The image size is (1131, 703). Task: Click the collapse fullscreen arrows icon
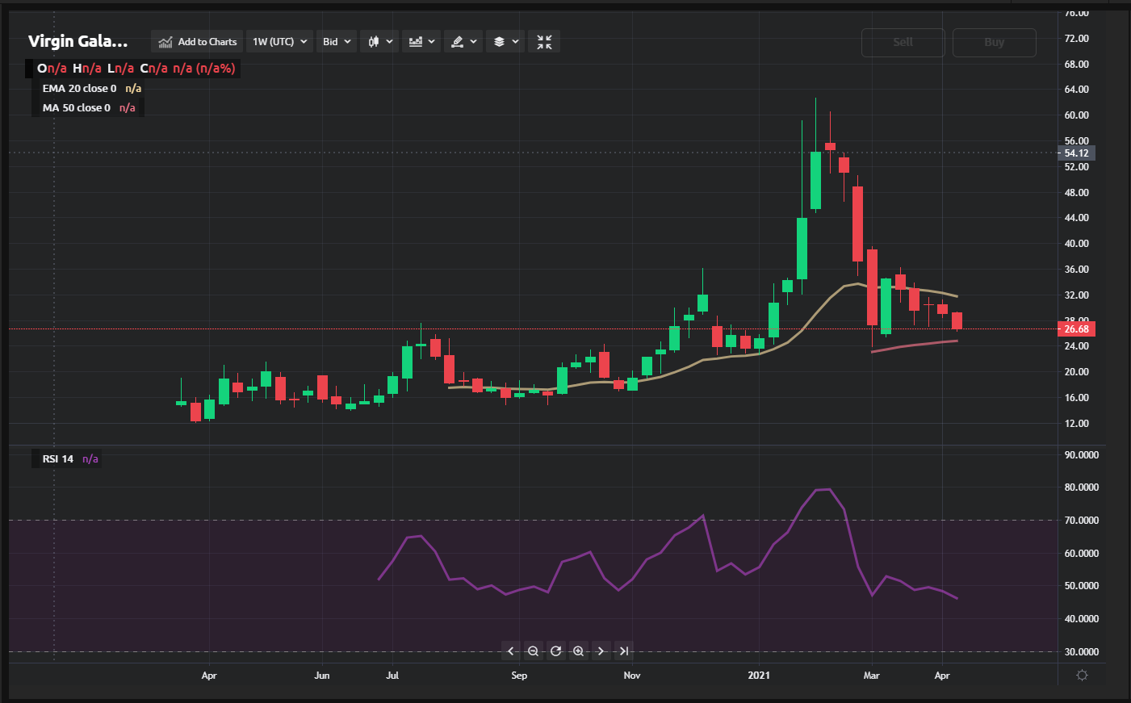(544, 42)
